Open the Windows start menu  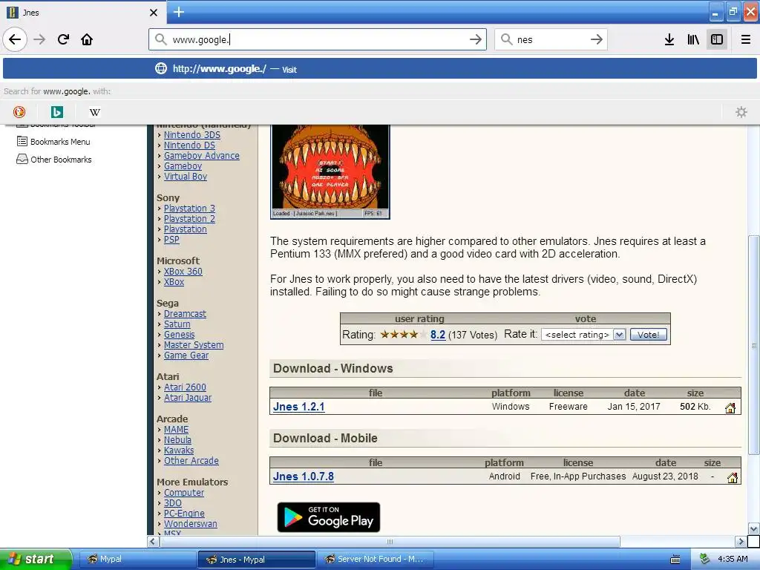pos(36,559)
